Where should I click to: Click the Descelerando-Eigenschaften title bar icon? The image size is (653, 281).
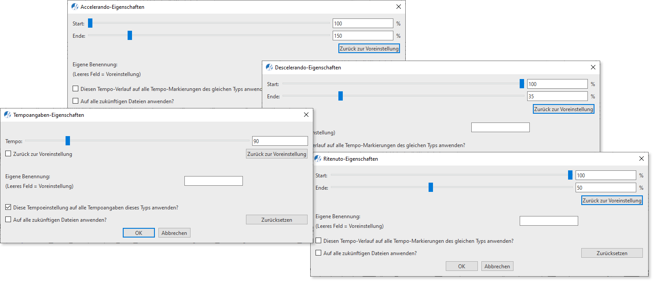click(x=269, y=67)
